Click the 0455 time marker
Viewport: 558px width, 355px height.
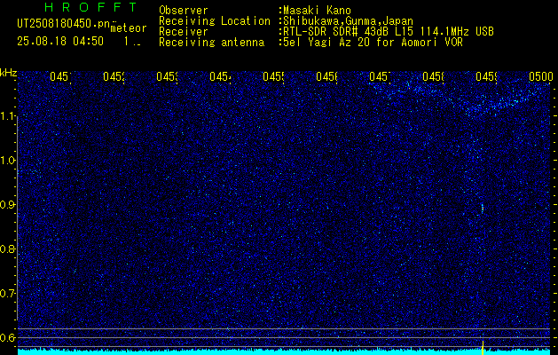pos(273,76)
